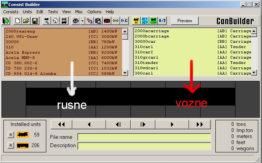
Task: Save the consist with floppy disk icon
Action: tap(34, 21)
